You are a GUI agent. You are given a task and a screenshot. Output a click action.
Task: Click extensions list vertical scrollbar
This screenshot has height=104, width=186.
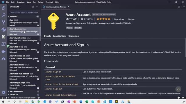[40, 29]
